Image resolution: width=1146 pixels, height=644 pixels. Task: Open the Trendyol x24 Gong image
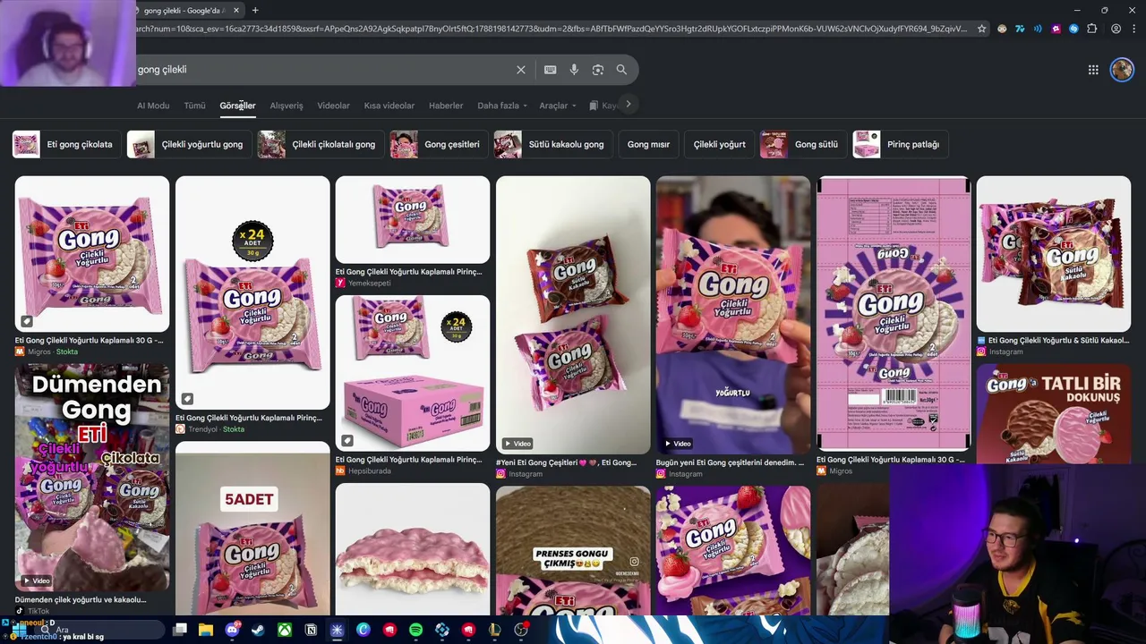click(252, 292)
